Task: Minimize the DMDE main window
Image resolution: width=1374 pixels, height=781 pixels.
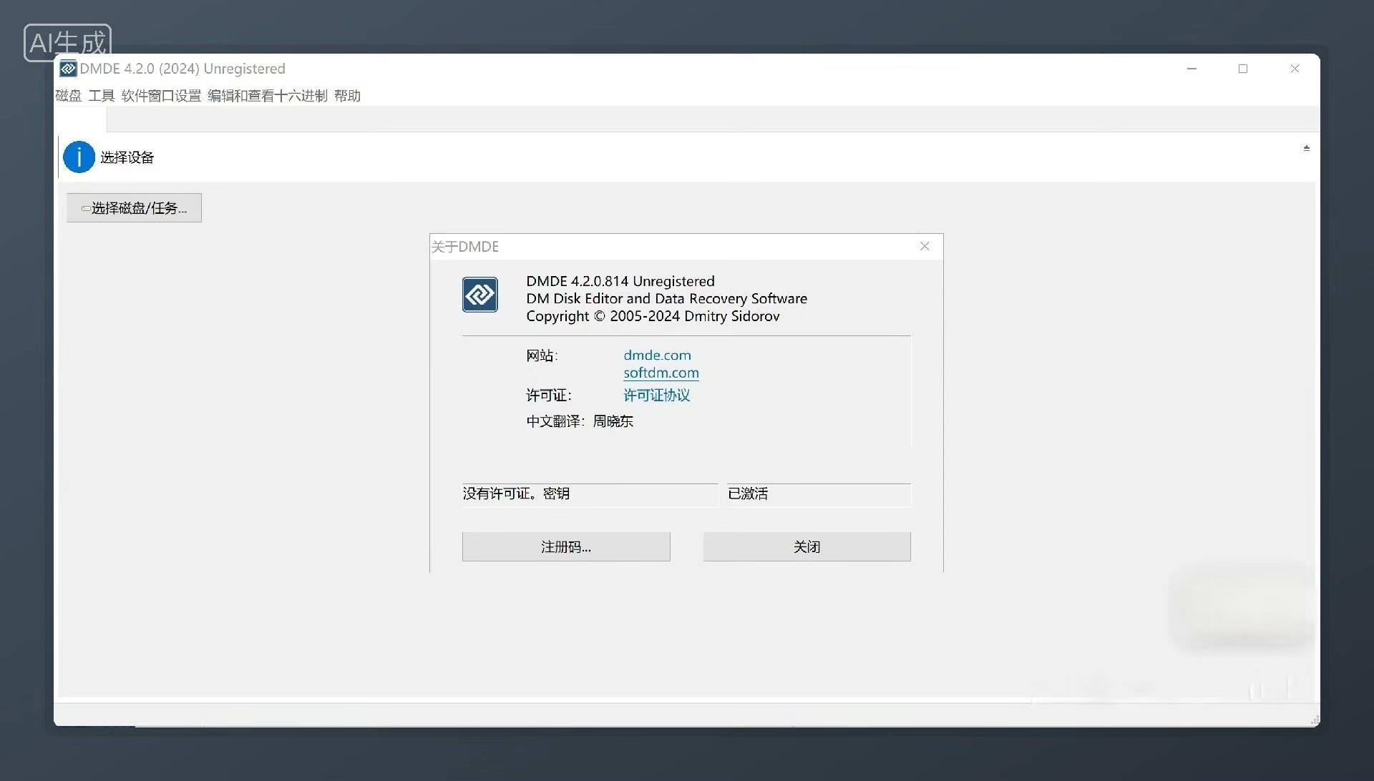Action: click(x=1192, y=69)
